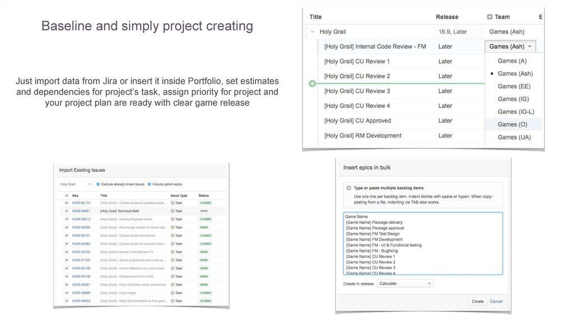575x322 pixels.
Task: Click Task icon in NGM-50148 row
Action: click(x=172, y=268)
